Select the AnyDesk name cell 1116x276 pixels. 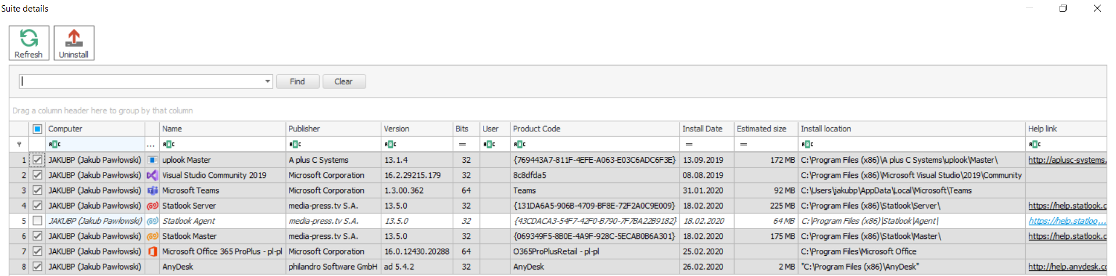click(223, 266)
